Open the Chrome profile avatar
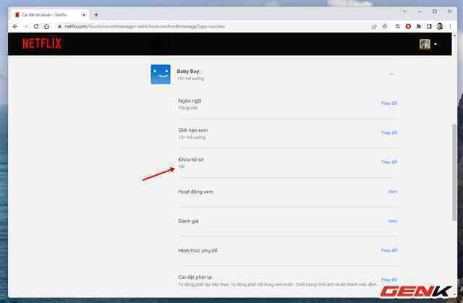The image size is (463, 303). coord(440,26)
